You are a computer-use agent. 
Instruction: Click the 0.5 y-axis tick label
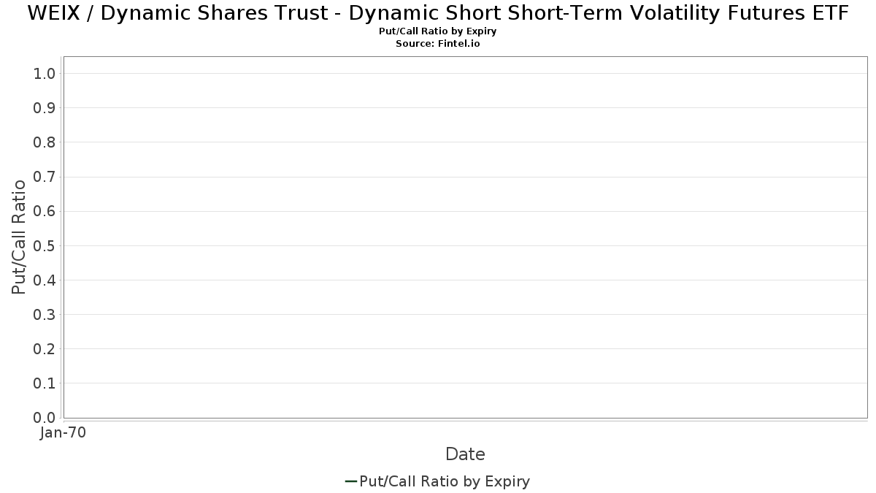click(x=45, y=245)
